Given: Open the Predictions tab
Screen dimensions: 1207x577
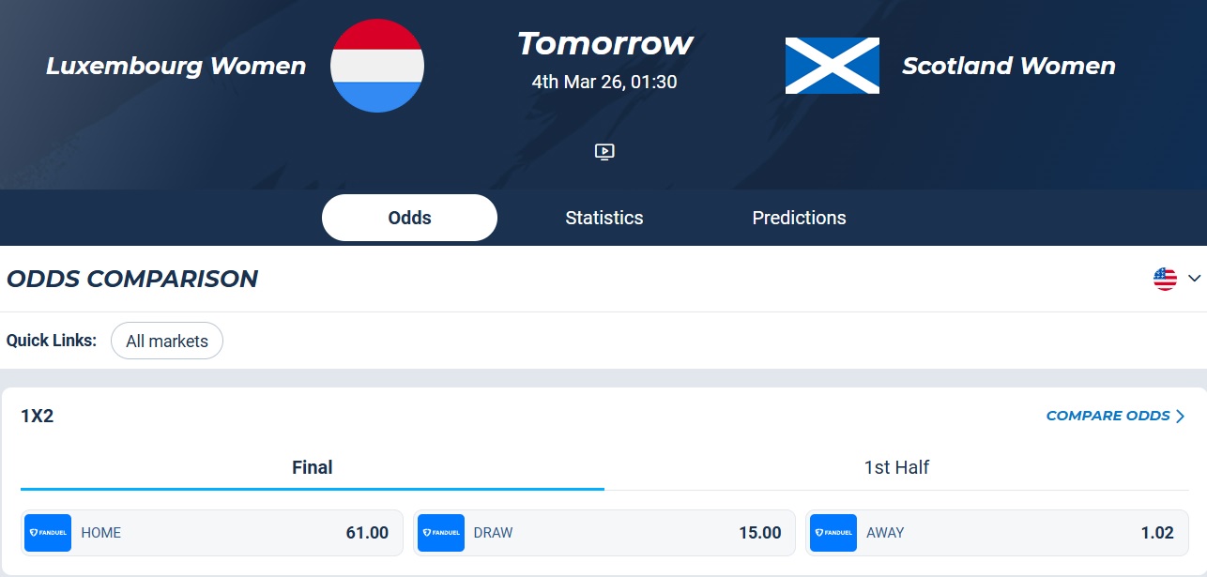Looking at the screenshot, I should coord(799,217).
